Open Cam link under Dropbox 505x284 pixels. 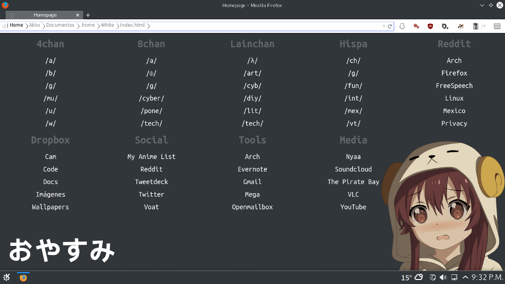click(x=51, y=157)
